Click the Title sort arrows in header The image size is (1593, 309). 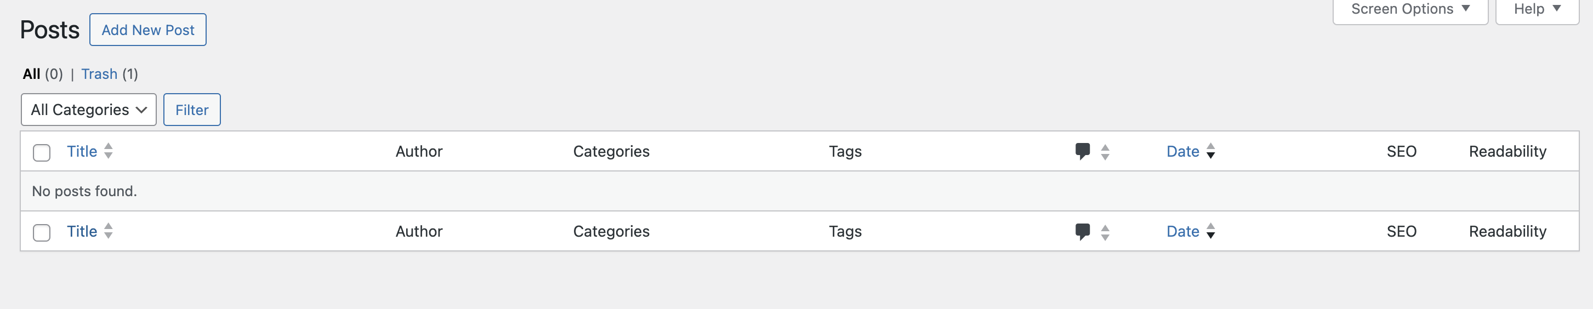pos(108,151)
